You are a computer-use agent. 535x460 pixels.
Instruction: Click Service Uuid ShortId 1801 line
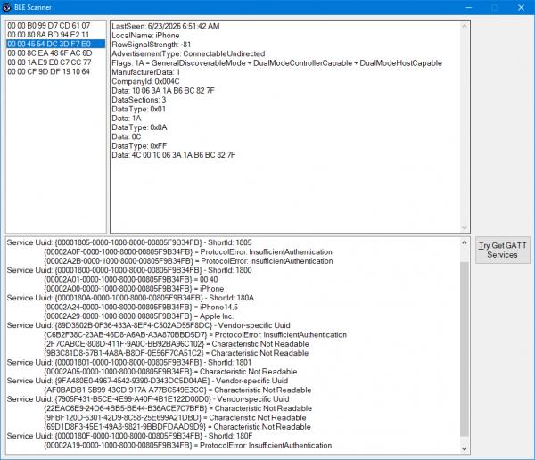pyautogui.click(x=129, y=363)
